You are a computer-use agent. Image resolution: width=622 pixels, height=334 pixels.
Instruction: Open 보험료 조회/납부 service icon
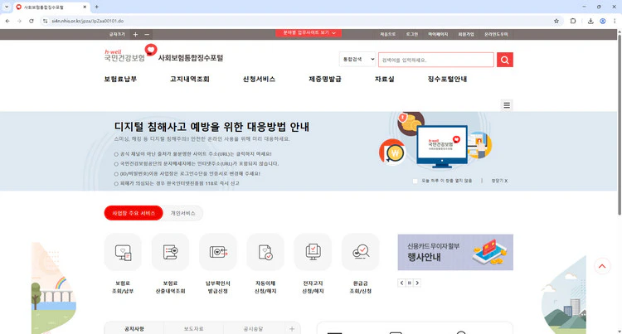click(123, 252)
